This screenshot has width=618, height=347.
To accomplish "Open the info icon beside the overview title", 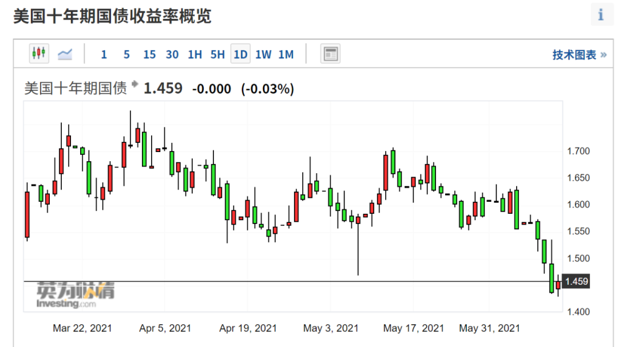I will tap(601, 15).
